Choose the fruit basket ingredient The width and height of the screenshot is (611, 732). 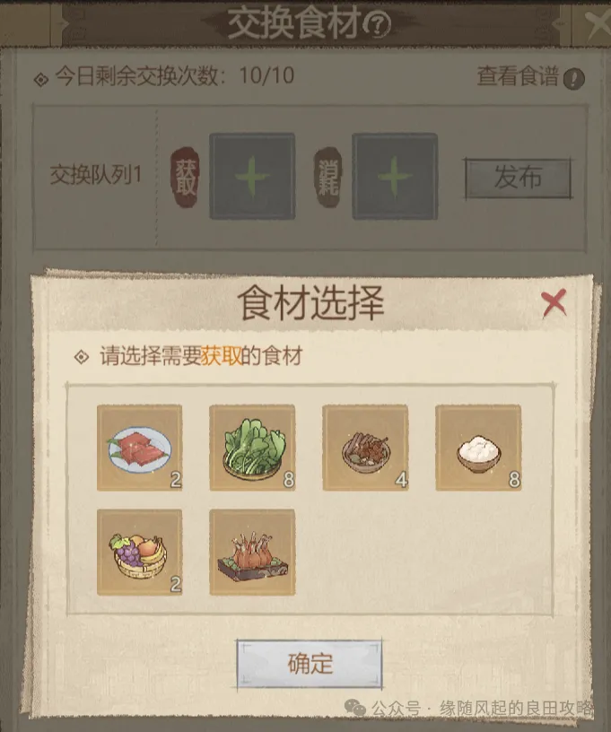[140, 553]
